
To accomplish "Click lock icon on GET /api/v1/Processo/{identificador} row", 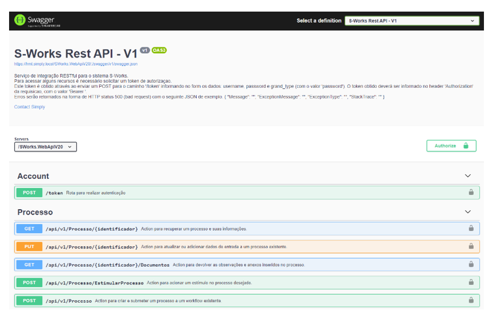I will tap(471, 228).
